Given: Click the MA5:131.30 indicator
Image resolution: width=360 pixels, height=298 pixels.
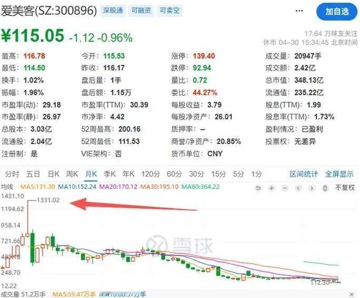Looking at the screenshot, I should (x=38, y=187).
